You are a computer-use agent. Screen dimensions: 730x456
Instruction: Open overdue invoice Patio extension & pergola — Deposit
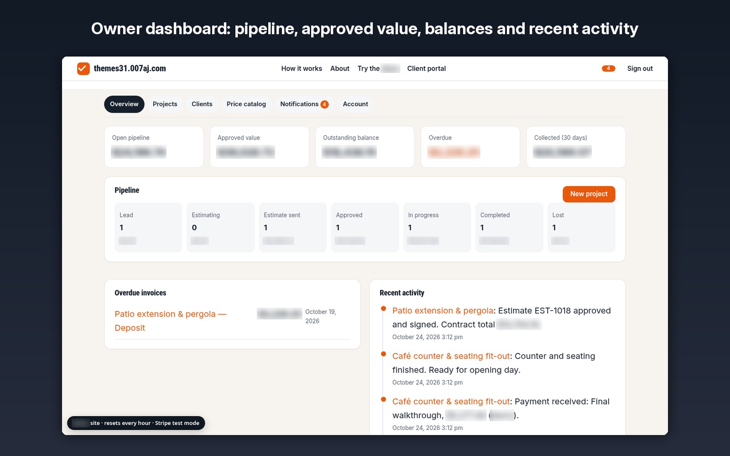click(x=171, y=321)
